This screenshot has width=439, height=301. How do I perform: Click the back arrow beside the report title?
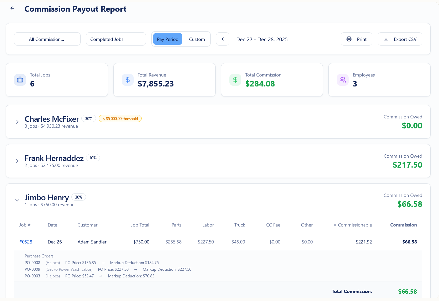pyautogui.click(x=12, y=8)
